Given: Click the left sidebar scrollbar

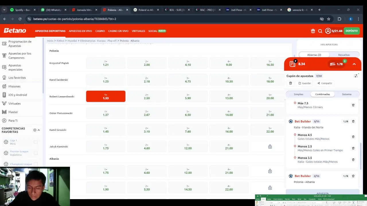Looking at the screenshot, I should [43, 66].
